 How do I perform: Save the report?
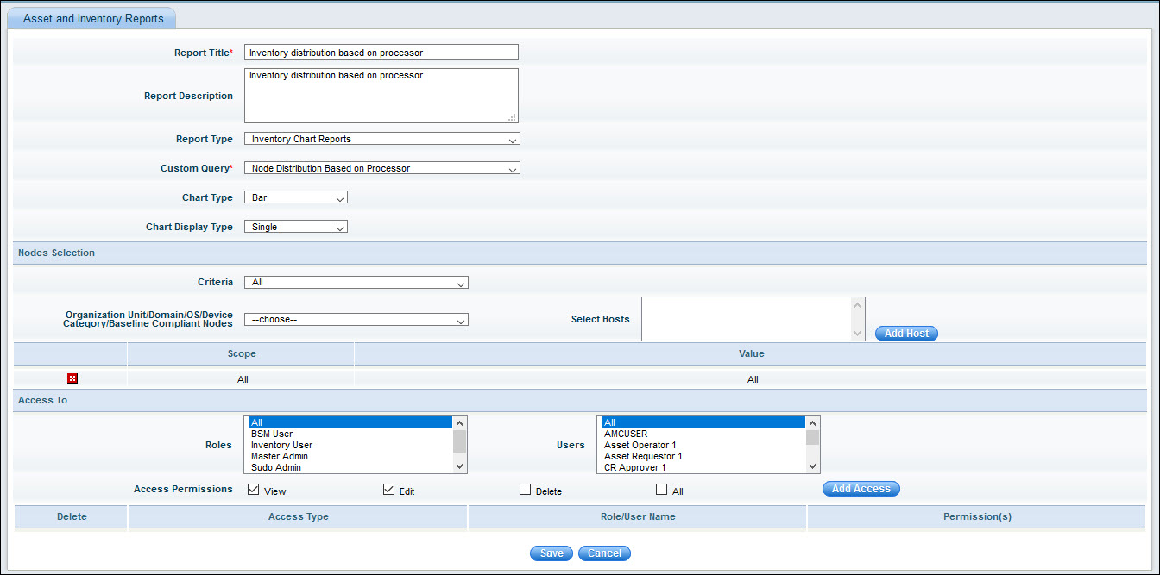[x=551, y=553]
